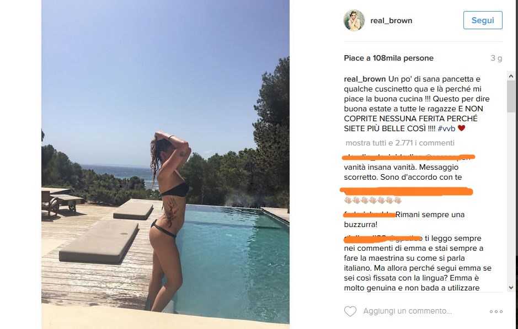This screenshot has height=329, width=518.
Task: Click real_brown username in caption
Action: 365,79
